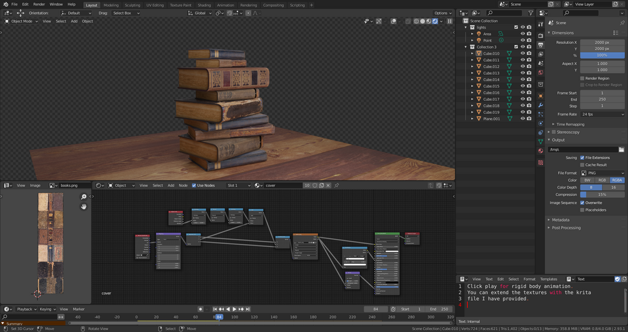Open the Physics properties tab
Image resolution: width=628 pixels, height=332 pixels.
[541, 124]
